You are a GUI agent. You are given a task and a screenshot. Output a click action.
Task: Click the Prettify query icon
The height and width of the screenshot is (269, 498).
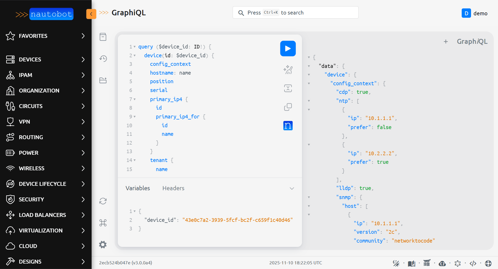point(288,70)
